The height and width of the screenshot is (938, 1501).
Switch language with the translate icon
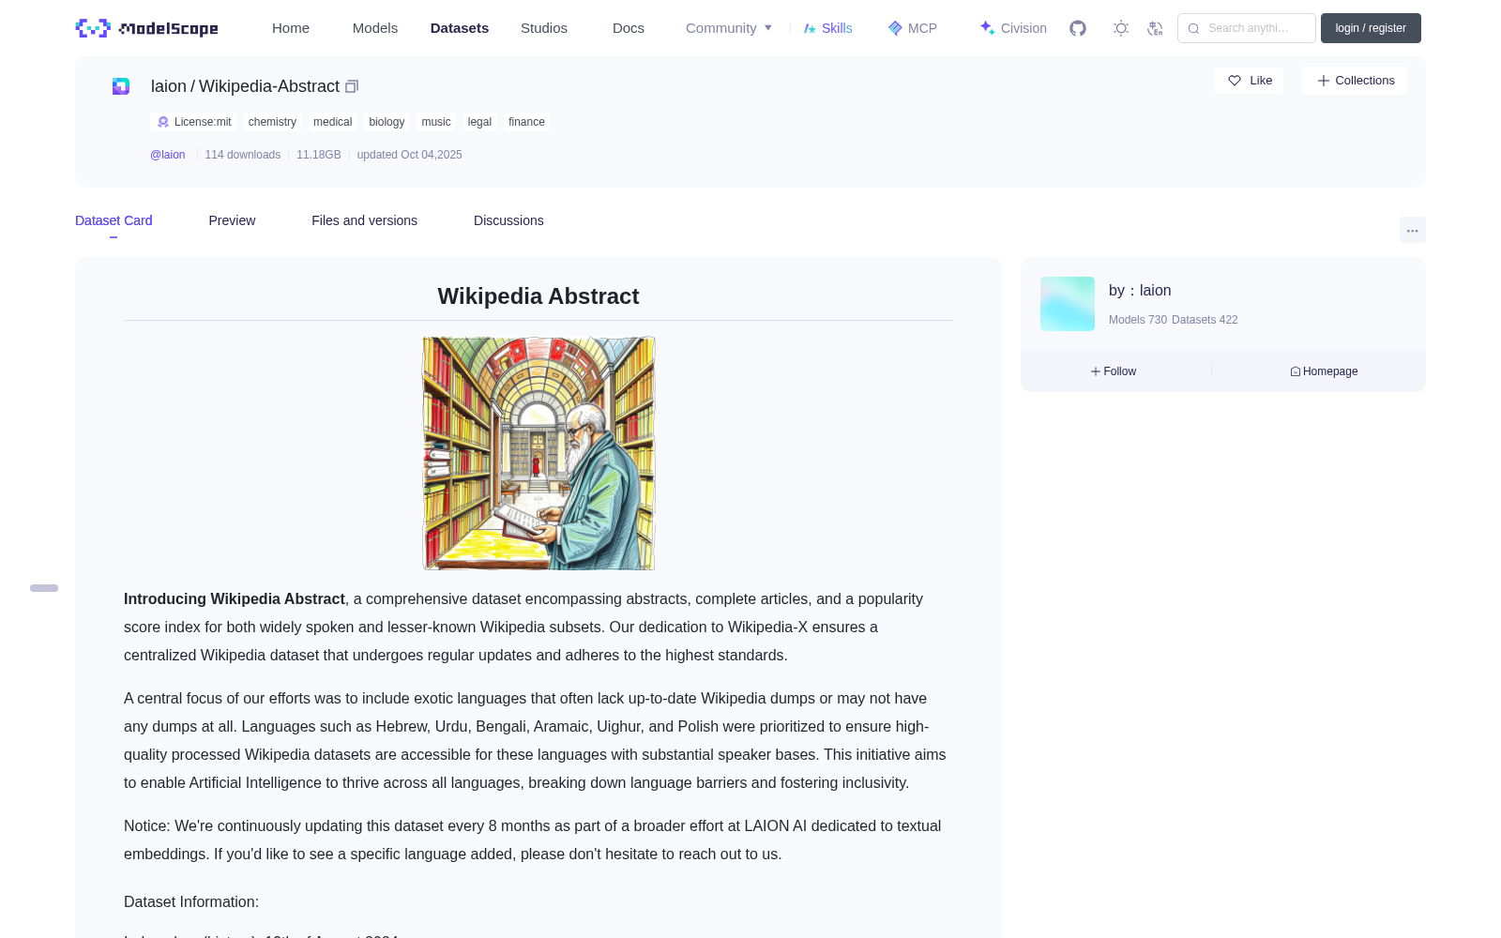[1155, 28]
